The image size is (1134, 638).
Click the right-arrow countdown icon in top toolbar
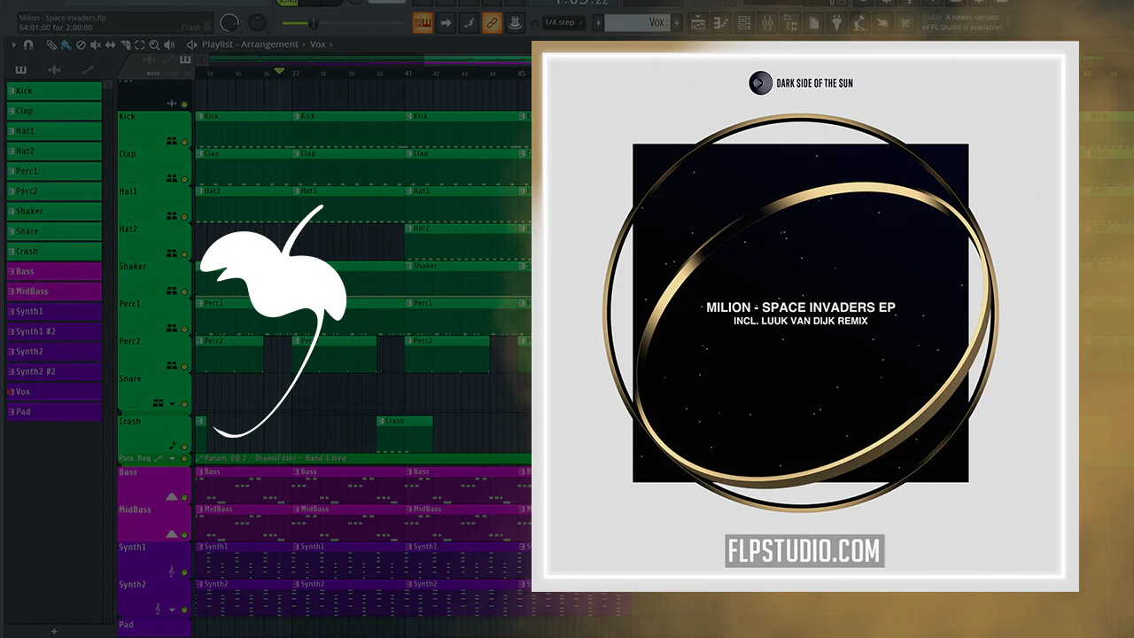[446, 22]
